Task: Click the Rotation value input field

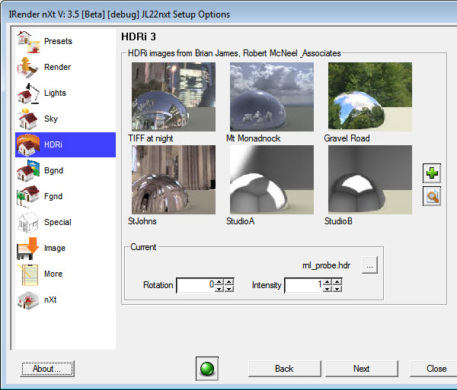Action: (195, 286)
